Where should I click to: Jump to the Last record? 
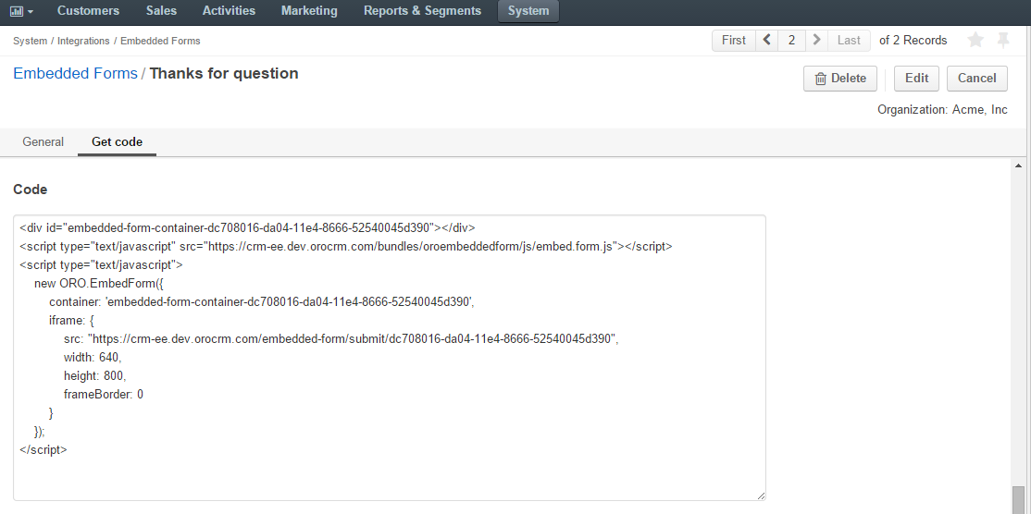(x=849, y=40)
